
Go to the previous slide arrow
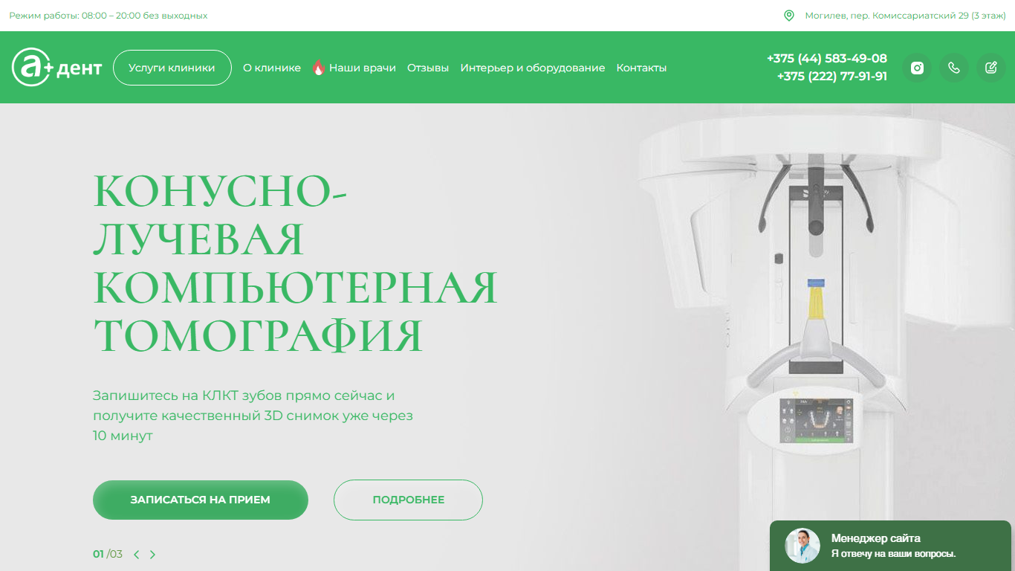[x=137, y=554]
